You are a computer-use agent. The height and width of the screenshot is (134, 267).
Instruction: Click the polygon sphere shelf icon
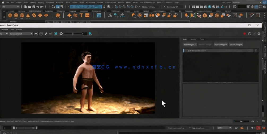point(10,16)
